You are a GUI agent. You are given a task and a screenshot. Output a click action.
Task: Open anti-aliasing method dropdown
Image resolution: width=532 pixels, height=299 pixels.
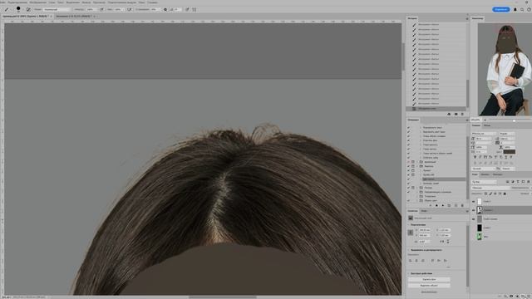coord(508,169)
